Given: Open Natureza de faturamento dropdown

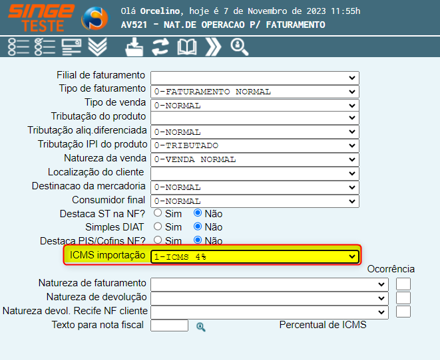Looking at the screenshot, I should (x=270, y=284).
